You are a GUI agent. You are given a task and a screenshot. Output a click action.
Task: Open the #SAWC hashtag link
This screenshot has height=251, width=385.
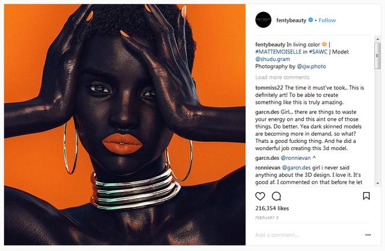318,52
